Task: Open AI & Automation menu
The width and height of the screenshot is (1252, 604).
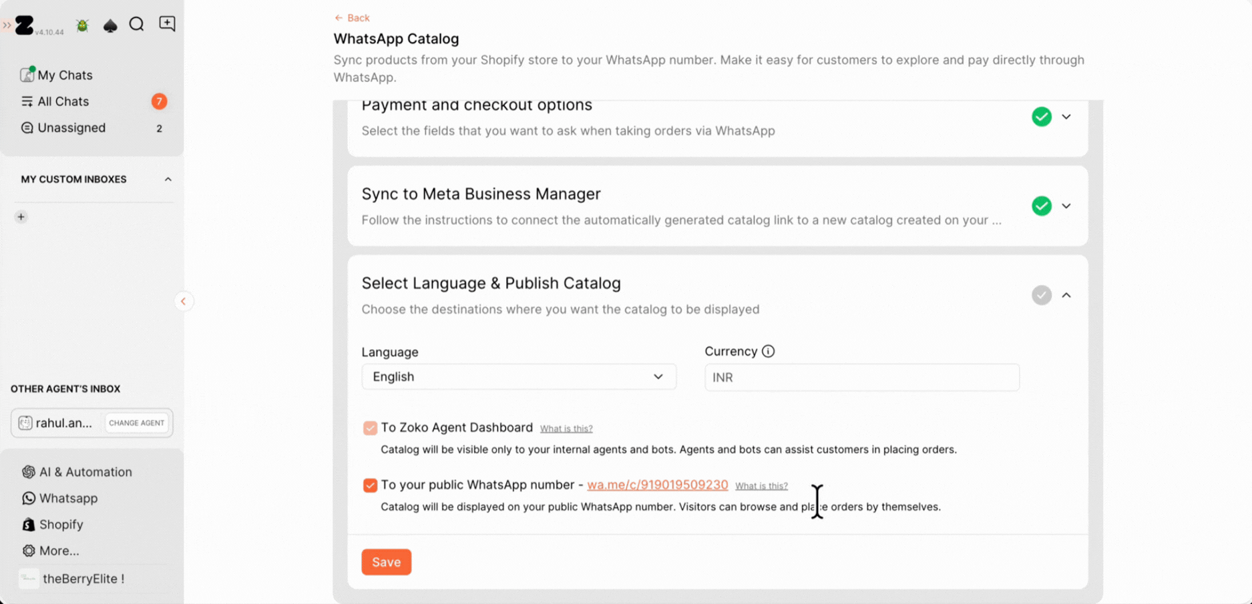Action: click(x=85, y=472)
